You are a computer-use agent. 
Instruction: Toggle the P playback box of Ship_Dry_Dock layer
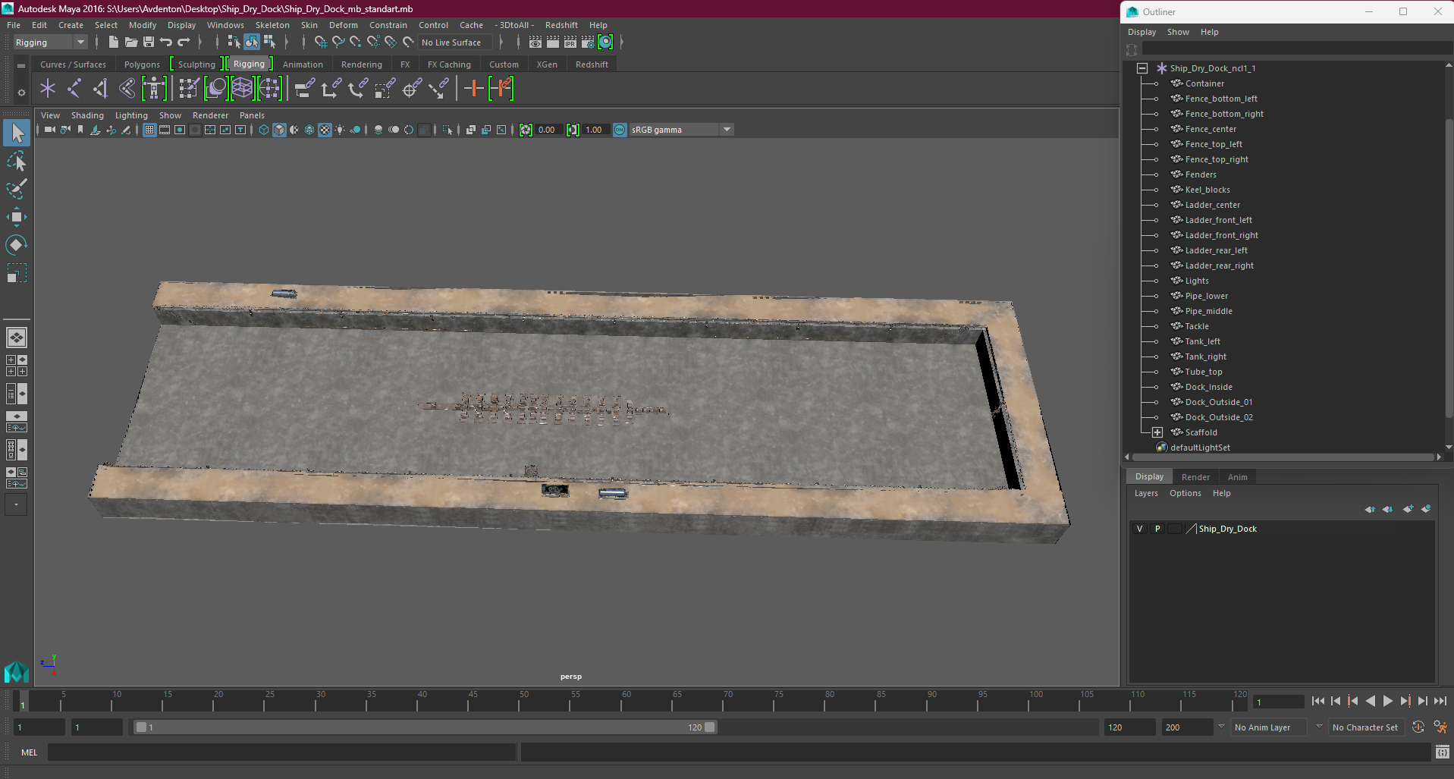pyautogui.click(x=1157, y=529)
